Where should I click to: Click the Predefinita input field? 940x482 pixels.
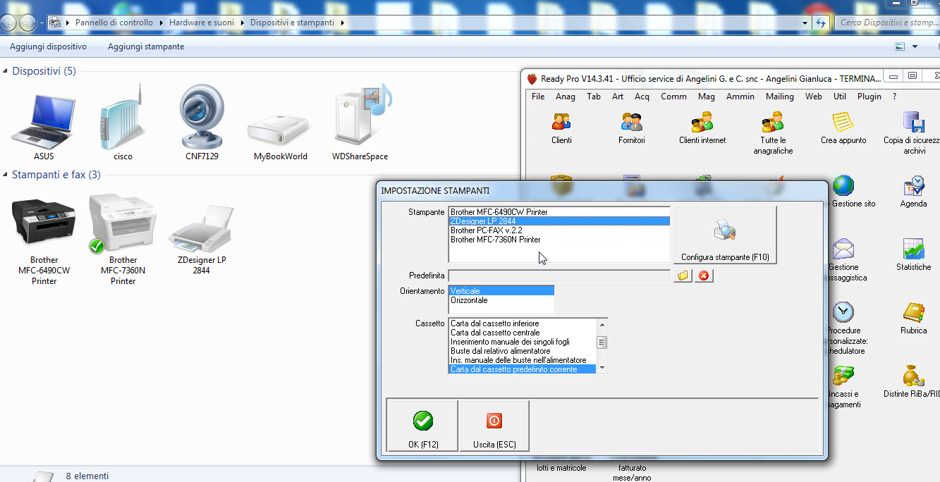coord(559,276)
